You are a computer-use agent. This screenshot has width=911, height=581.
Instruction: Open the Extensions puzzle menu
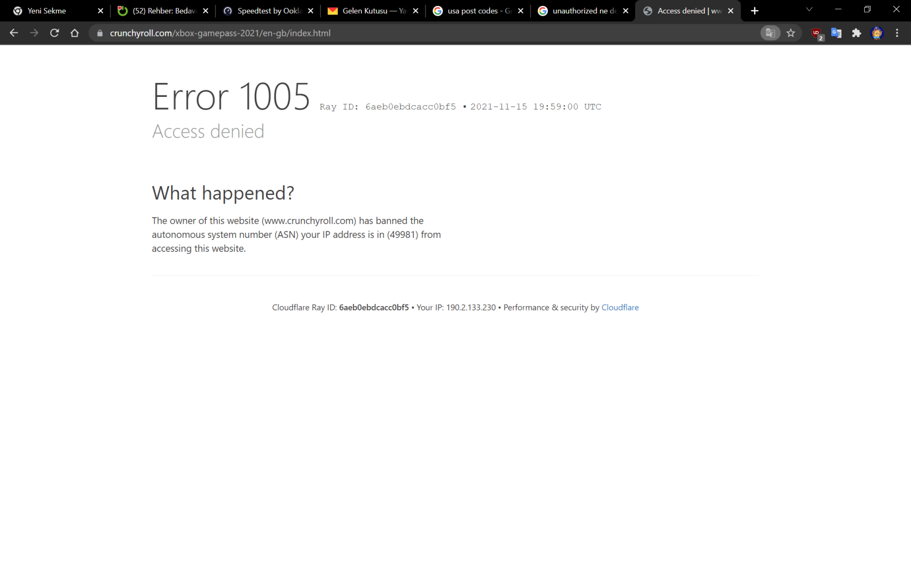pyautogui.click(x=857, y=33)
